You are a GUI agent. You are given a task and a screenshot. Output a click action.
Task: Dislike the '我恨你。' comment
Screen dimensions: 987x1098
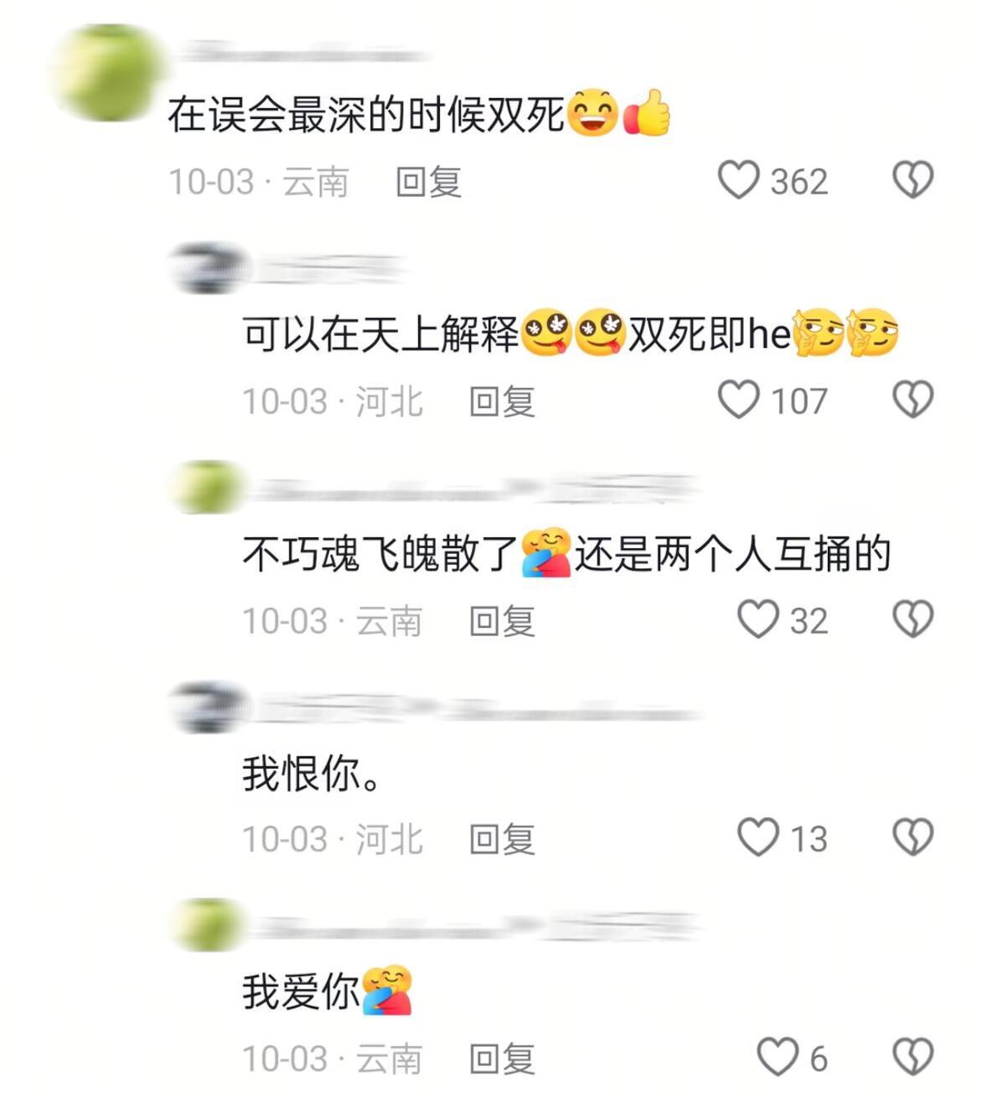pos(912,837)
